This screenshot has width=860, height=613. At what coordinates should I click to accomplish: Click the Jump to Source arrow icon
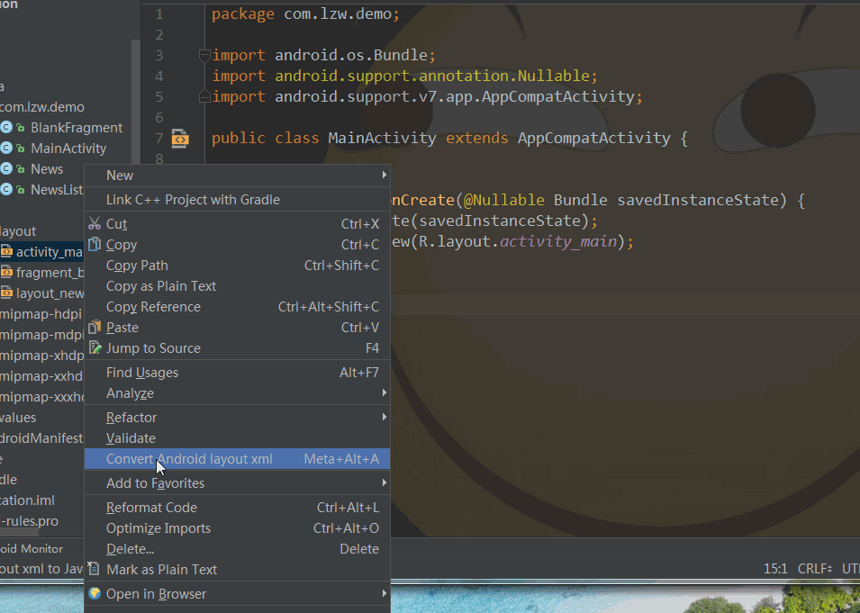[x=95, y=347]
